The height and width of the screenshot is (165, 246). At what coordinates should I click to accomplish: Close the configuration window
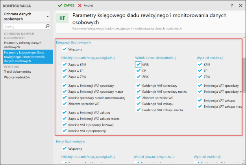point(241,5)
